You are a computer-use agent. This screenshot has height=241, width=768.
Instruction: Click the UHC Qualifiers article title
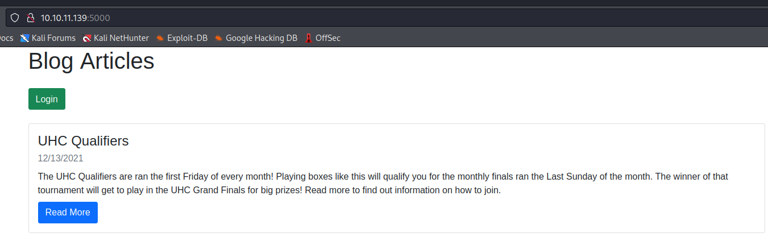click(x=83, y=141)
